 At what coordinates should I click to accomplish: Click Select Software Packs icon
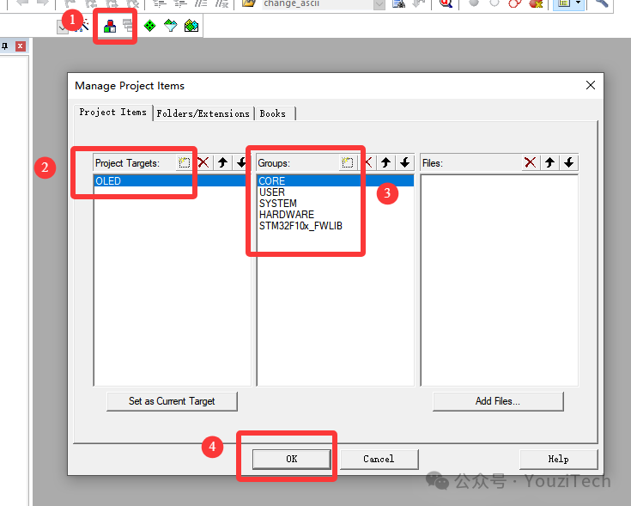(x=171, y=26)
